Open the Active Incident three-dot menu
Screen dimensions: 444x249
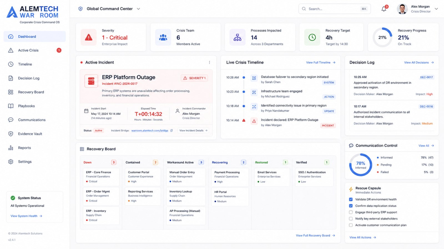(x=210, y=63)
